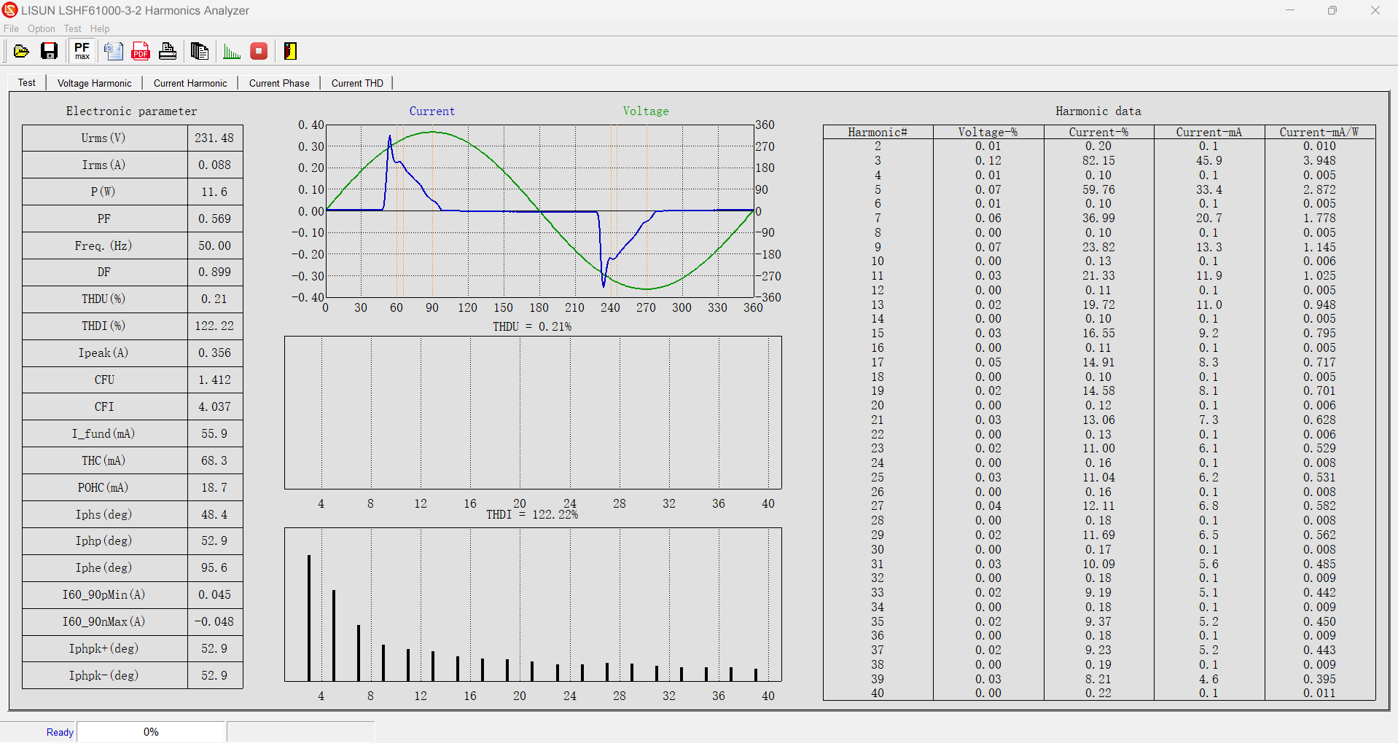Open the File menu

tap(11, 28)
